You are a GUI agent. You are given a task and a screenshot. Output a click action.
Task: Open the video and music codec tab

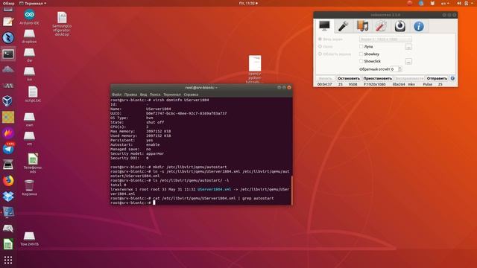pyautogui.click(x=362, y=26)
